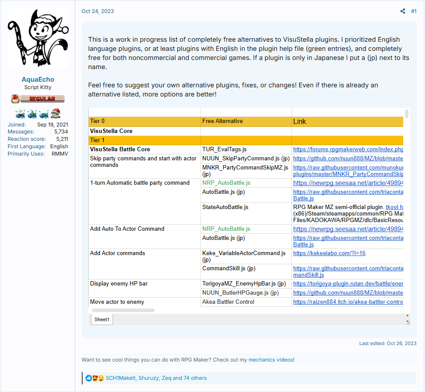
Task: Select the Tier 0 header cell
Action: point(144,121)
